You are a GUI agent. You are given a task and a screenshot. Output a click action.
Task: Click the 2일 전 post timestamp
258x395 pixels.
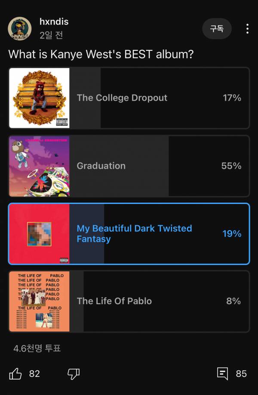pos(51,35)
